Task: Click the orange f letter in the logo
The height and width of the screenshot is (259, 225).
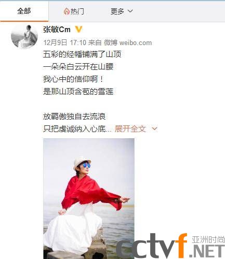Action: click(180, 245)
